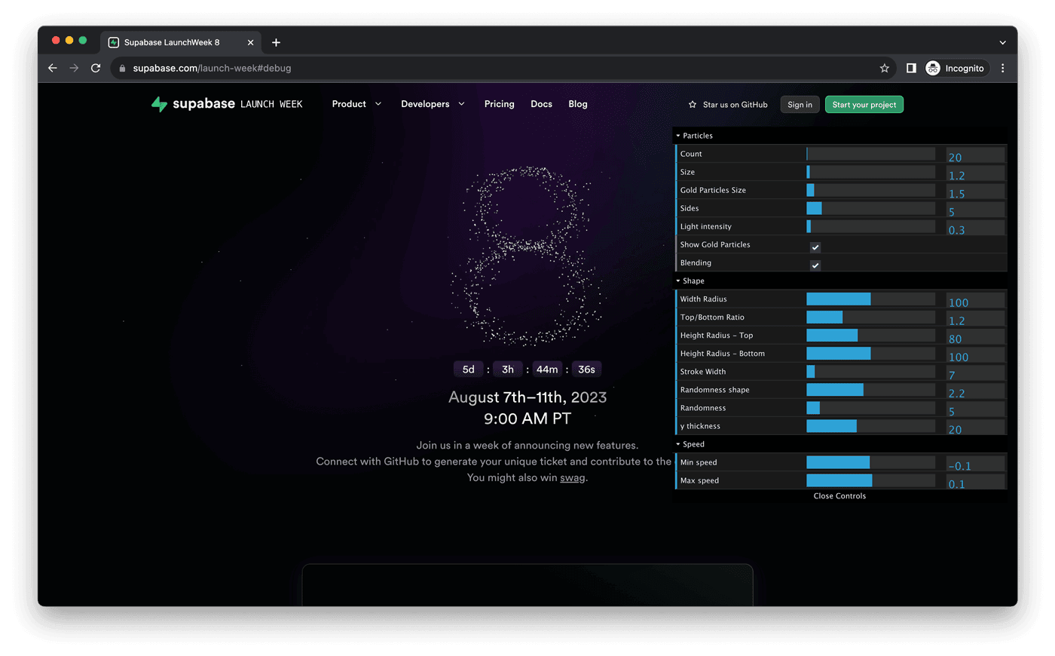
Task: Click the Supabase lightning bolt logo
Action: [x=158, y=103]
